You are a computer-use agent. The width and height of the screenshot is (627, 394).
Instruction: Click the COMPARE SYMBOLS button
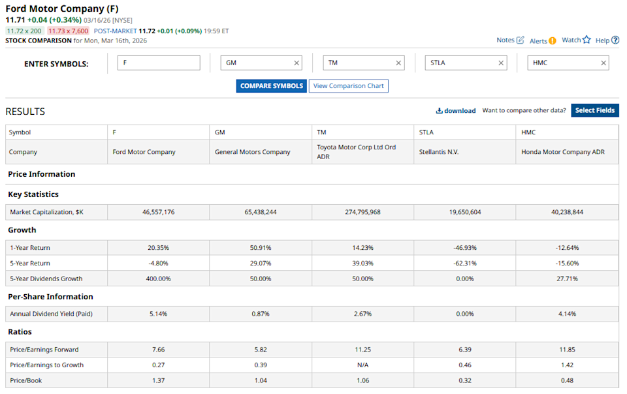[x=271, y=85]
